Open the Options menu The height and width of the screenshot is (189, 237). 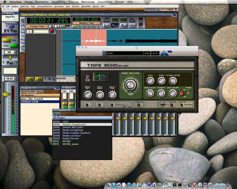pyautogui.click(x=95, y=6)
